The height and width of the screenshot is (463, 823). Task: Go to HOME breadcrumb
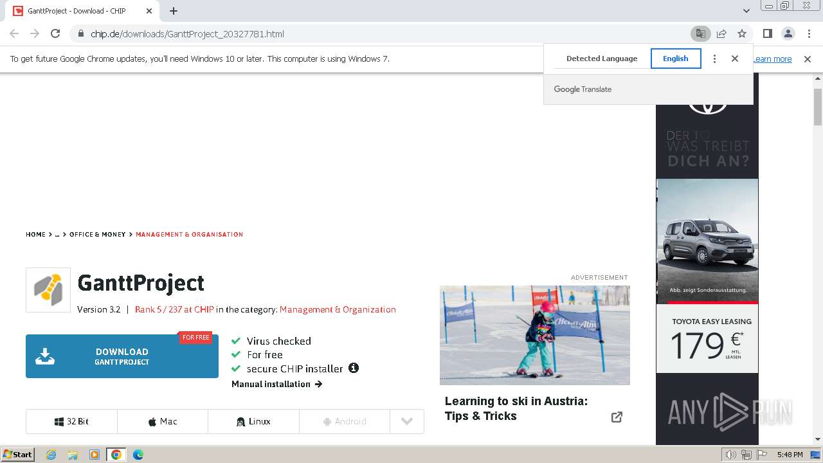pyautogui.click(x=36, y=235)
